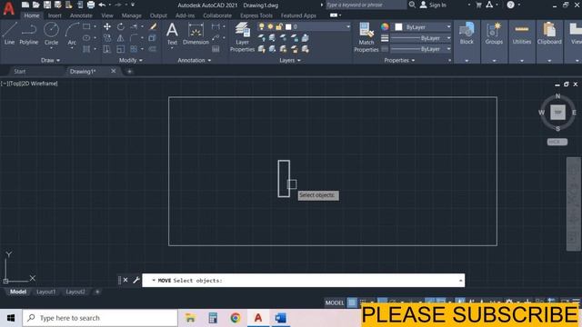Expand the Annotation panel
Viewport: 582px width, 327px height.
tap(194, 60)
